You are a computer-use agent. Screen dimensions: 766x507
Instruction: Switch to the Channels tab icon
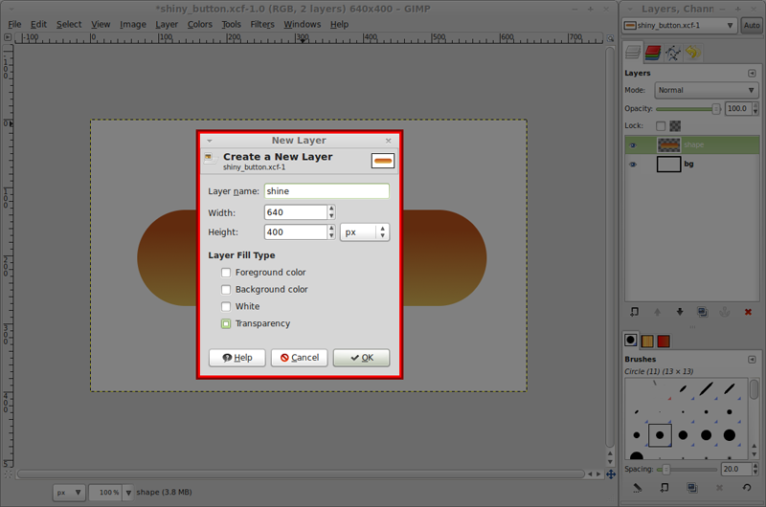(653, 53)
